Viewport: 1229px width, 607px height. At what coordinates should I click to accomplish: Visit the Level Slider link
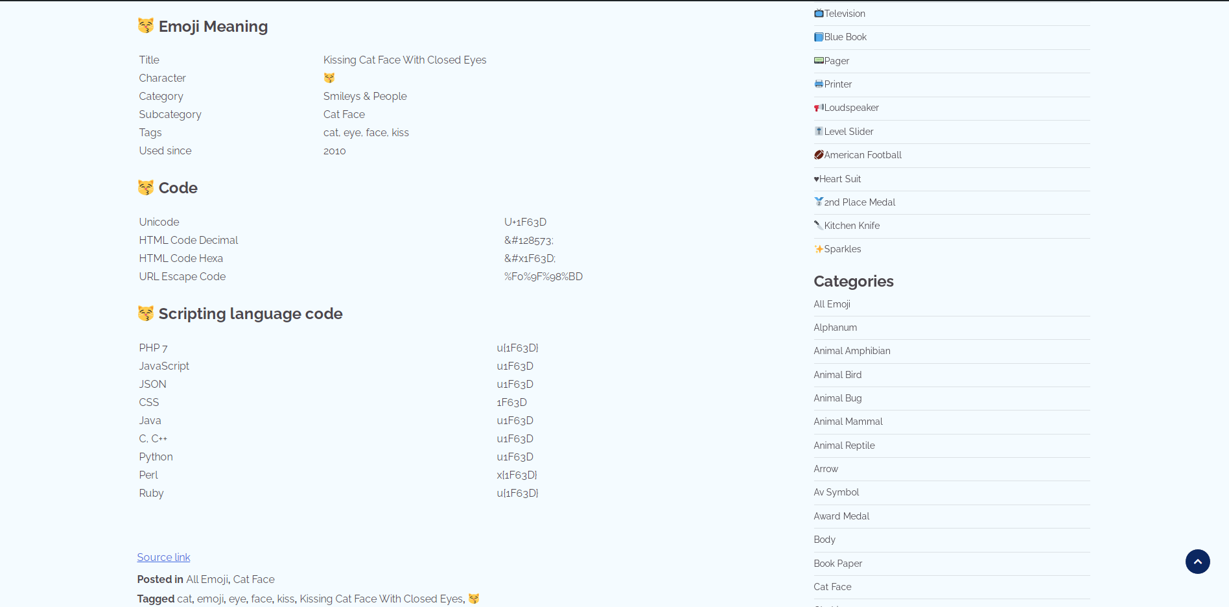pos(849,132)
